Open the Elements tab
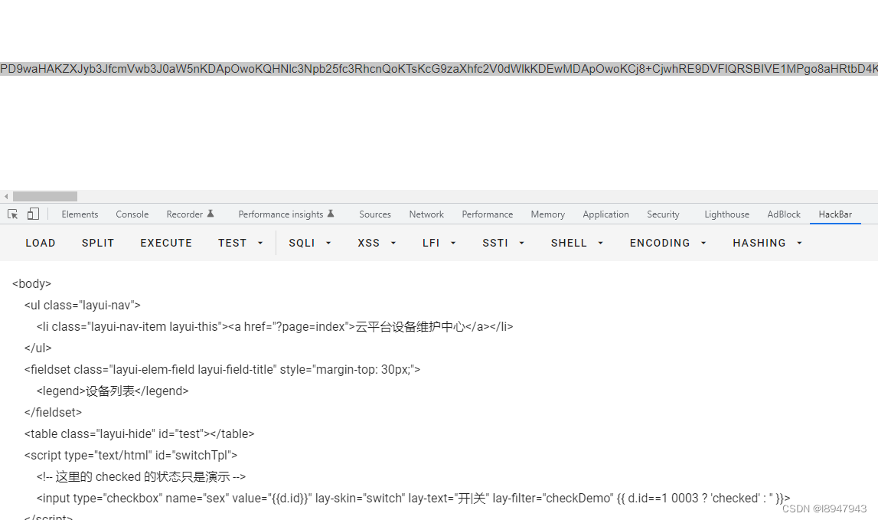Viewport: 878px width, 520px height. 80,214
